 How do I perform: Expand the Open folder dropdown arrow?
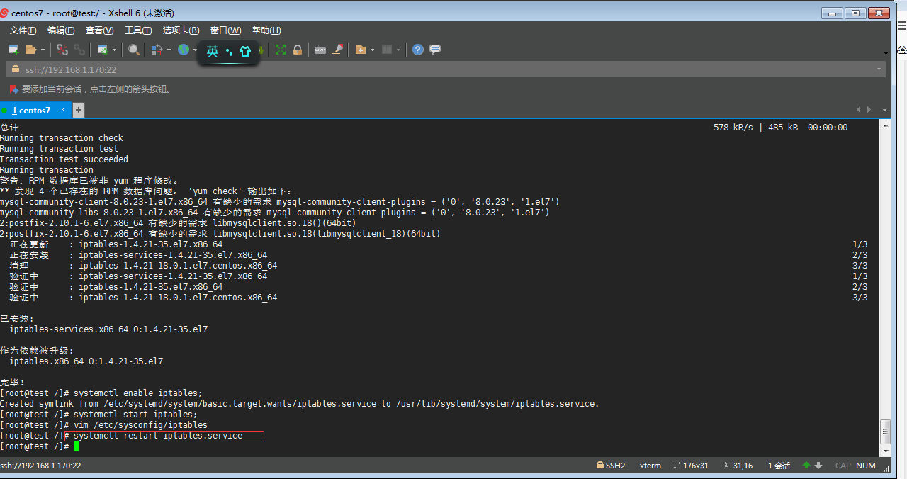tap(43, 50)
